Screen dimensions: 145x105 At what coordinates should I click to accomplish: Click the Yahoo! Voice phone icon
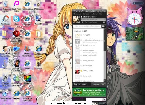(86, 22)
